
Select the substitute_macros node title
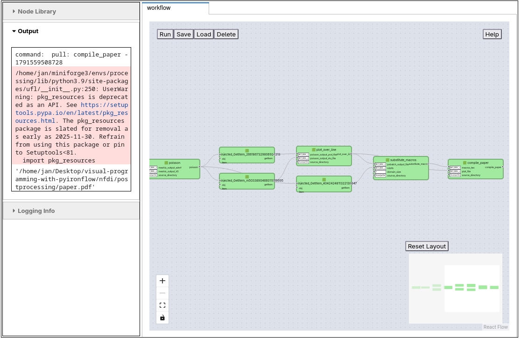tap(403, 160)
